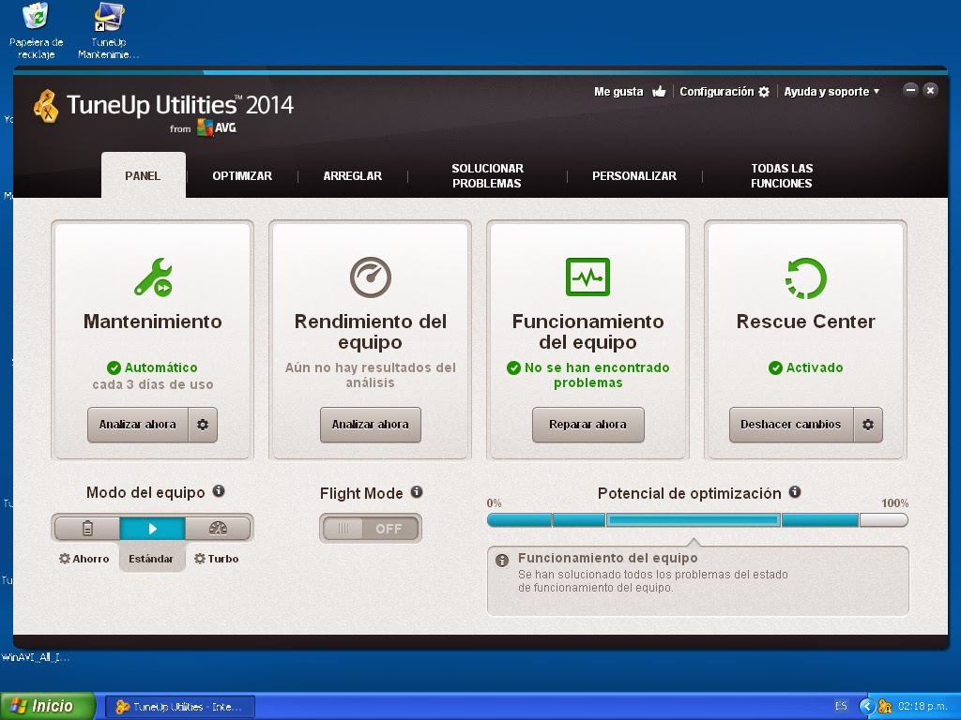Viewport: 961px width, 720px height.
Task: Click the AVG logo
Action: pos(217,127)
